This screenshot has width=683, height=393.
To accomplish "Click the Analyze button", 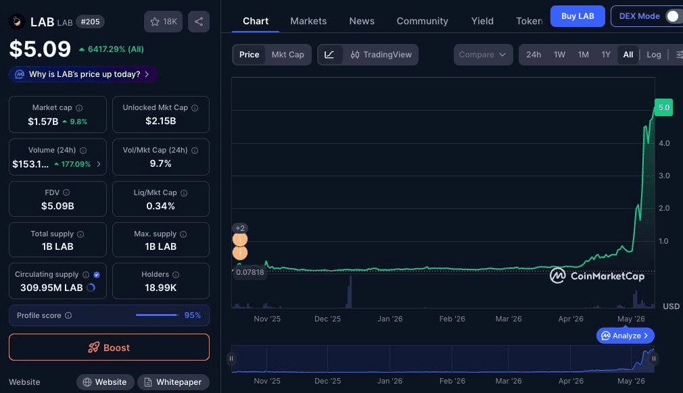I will [x=625, y=336].
